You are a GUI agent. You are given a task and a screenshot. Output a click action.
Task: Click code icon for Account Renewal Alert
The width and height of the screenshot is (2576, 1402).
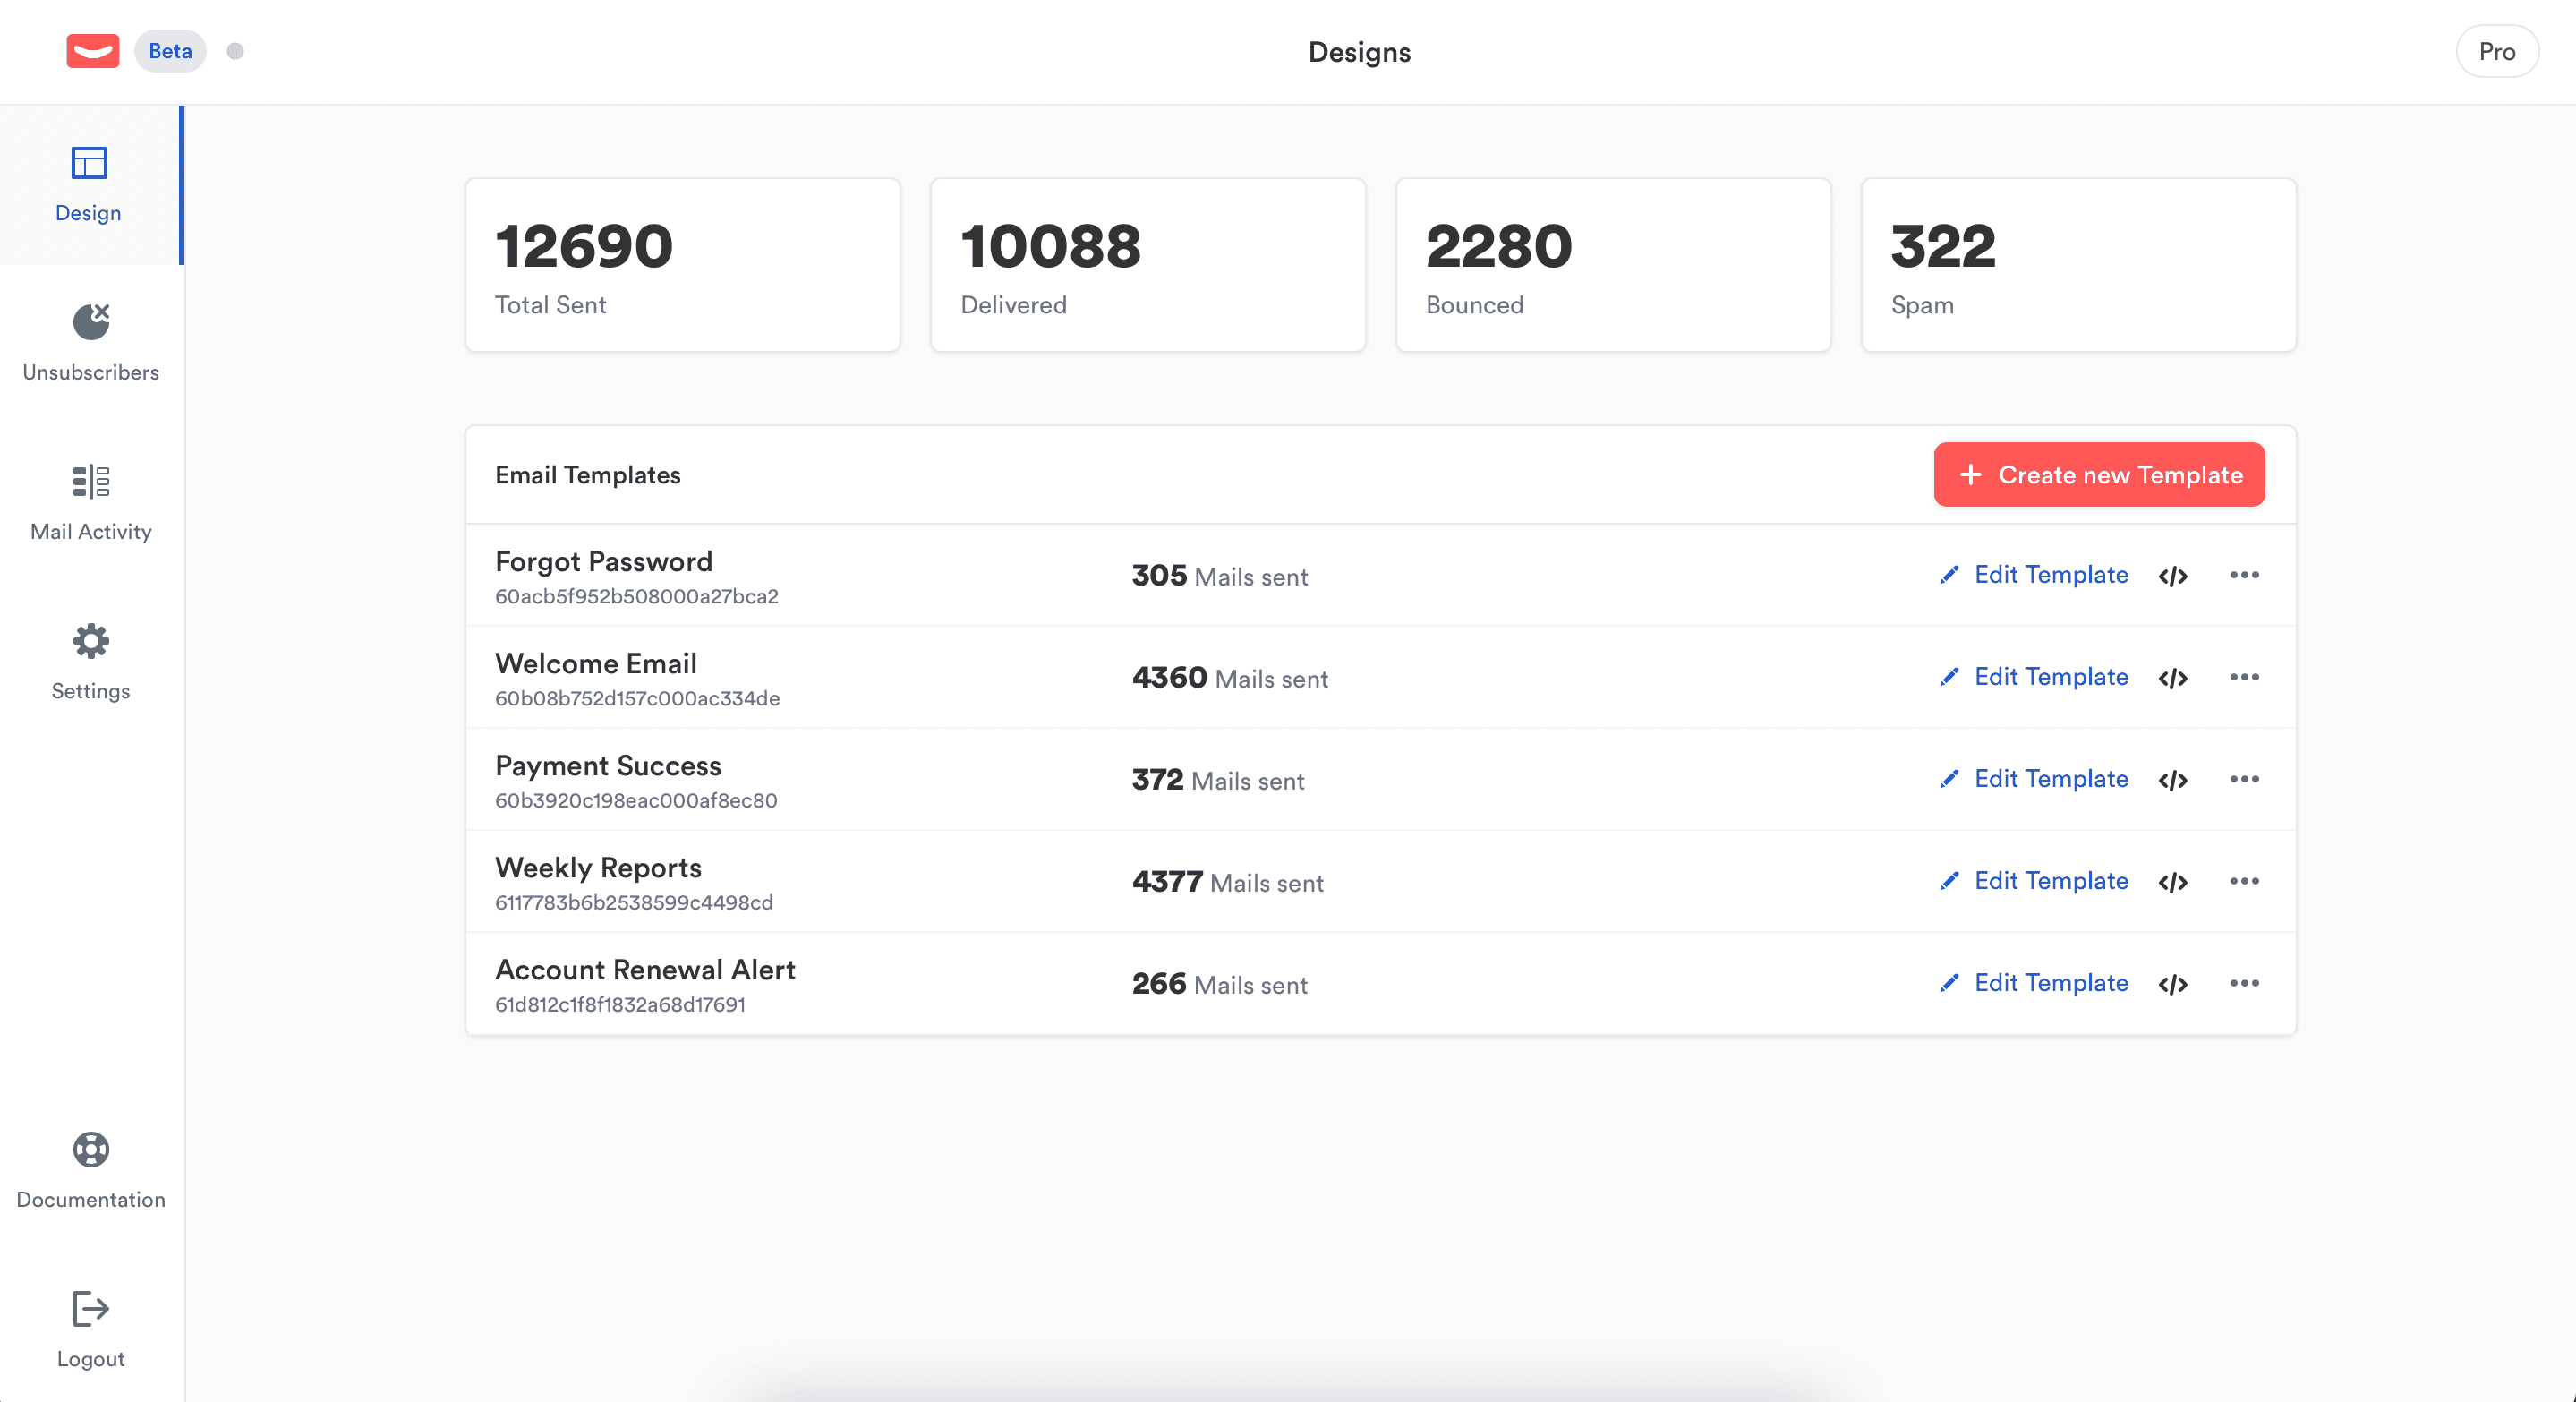[2172, 984]
